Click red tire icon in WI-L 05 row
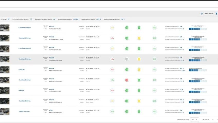218x123 pixels. (127, 80)
